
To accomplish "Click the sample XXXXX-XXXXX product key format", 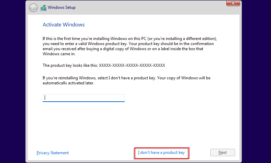I will (132, 65).
